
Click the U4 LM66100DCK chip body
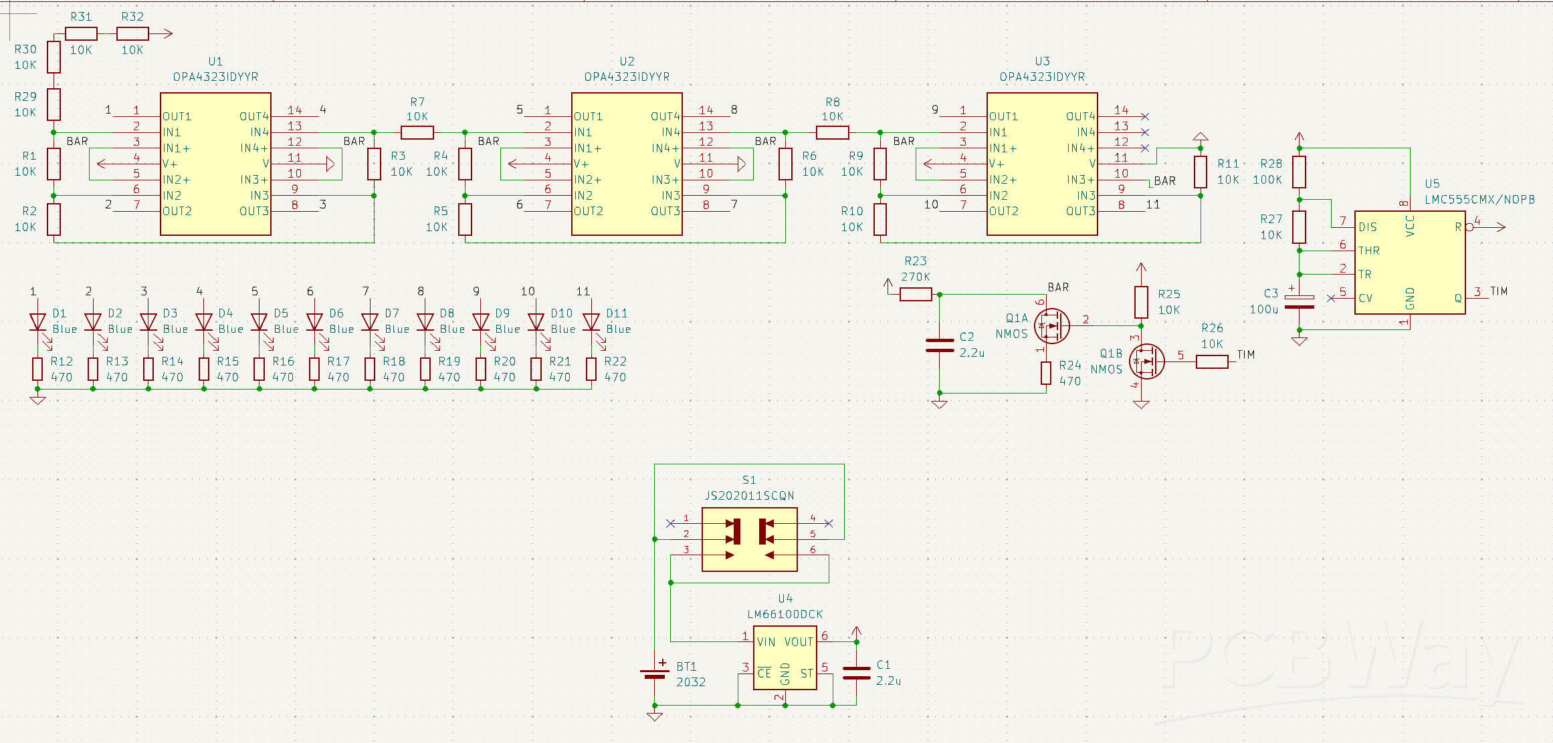tap(785, 658)
